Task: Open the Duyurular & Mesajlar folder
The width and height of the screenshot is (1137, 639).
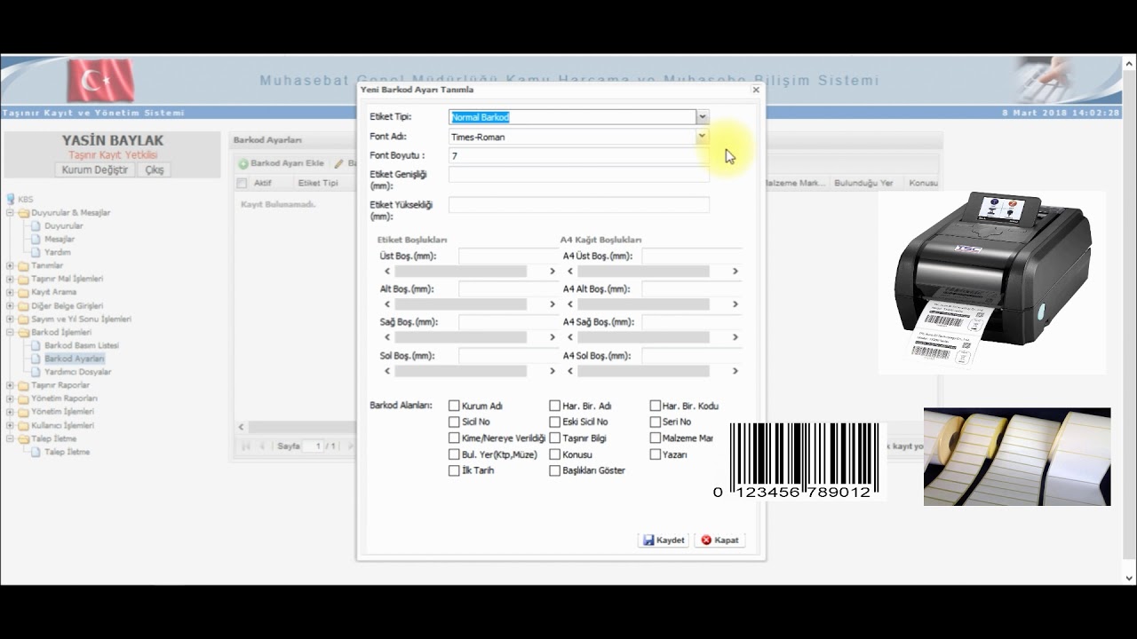Action: click(70, 213)
